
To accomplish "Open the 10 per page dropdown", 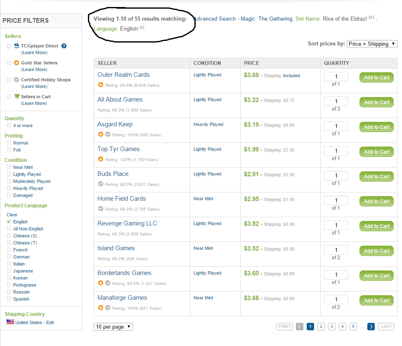I will tap(114, 327).
